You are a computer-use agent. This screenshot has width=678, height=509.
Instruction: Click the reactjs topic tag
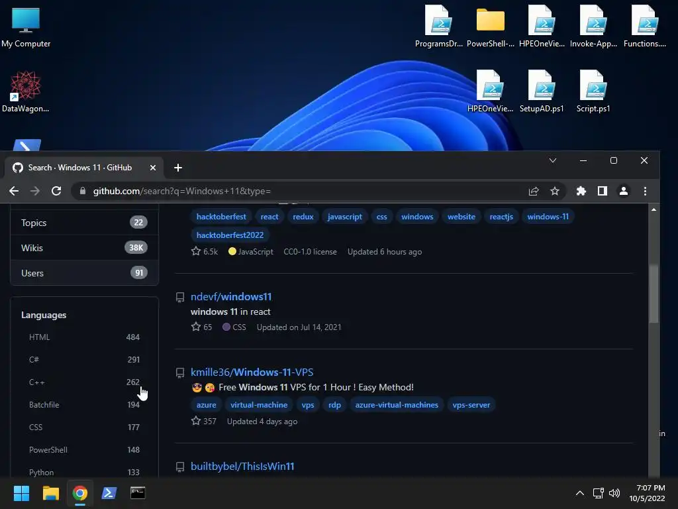point(501,217)
